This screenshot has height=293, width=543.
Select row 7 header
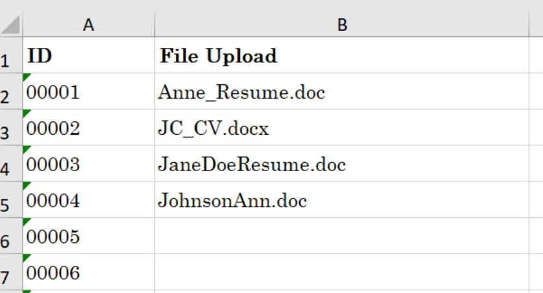tap(11, 272)
